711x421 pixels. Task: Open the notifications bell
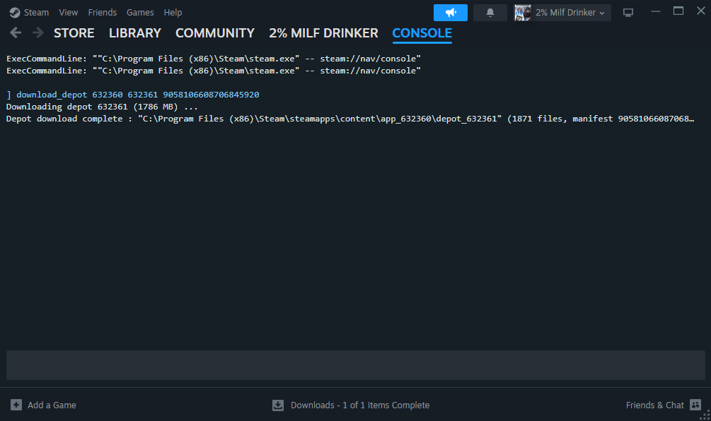tap(490, 13)
